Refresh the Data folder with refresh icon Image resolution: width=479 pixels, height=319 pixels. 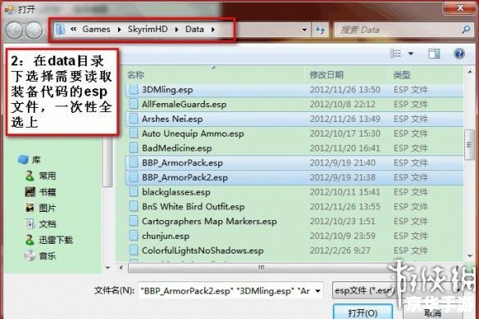tap(320, 29)
